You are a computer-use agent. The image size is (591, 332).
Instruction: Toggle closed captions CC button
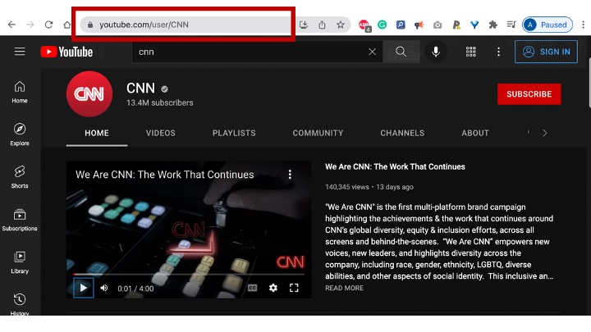coord(253,289)
